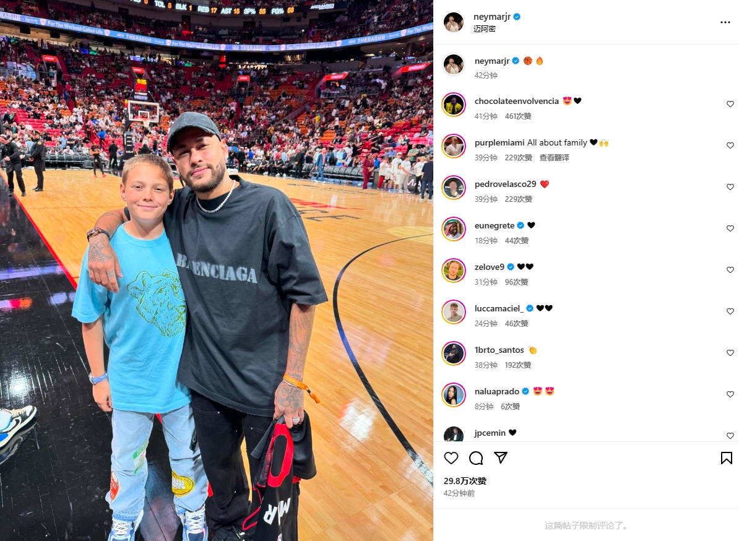Open purplemiami's profile avatar
The height and width of the screenshot is (541, 739).
pos(454,146)
